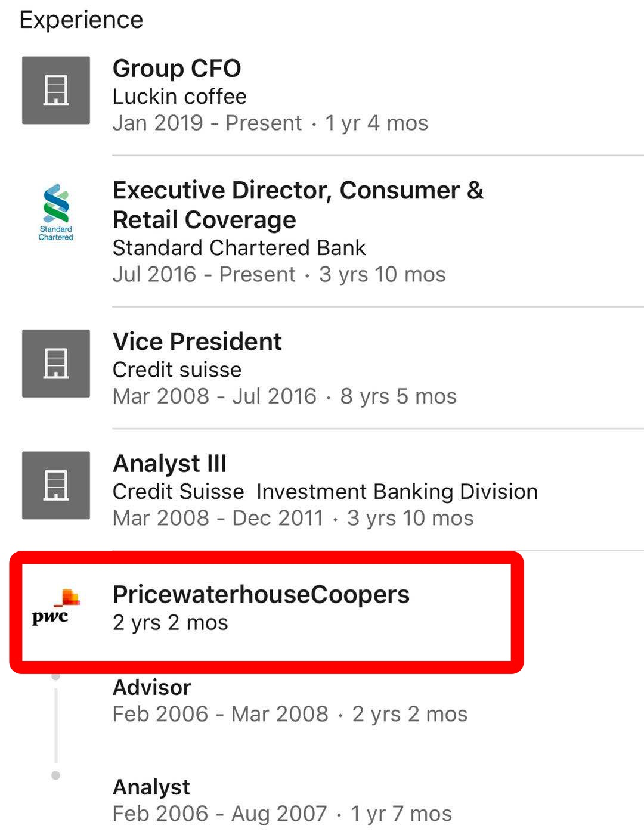Click the Luckin coffee placeholder building icon
This screenshot has width=644, height=838.
pyautogui.click(x=56, y=90)
